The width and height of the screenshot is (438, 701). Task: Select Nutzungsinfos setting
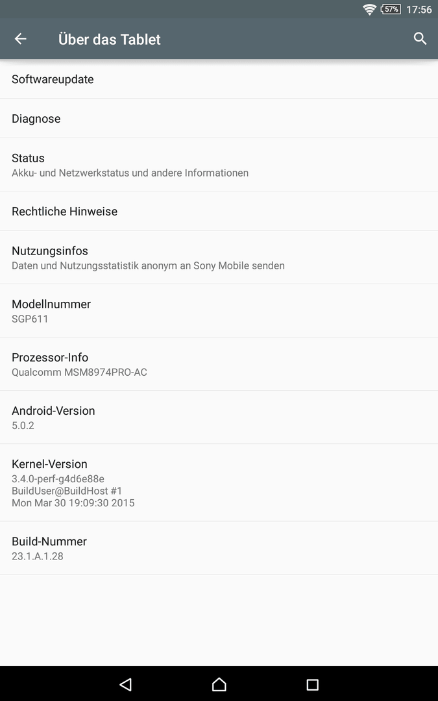point(219,258)
